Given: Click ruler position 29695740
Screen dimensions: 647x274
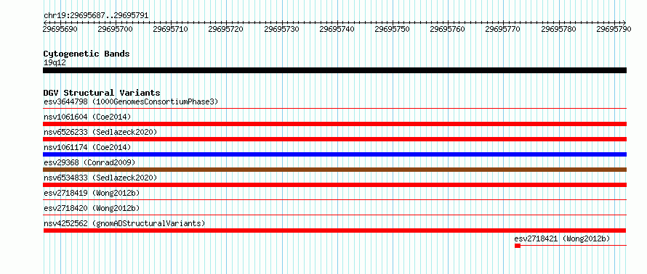Looking at the screenshot, I should pyautogui.click(x=337, y=29).
